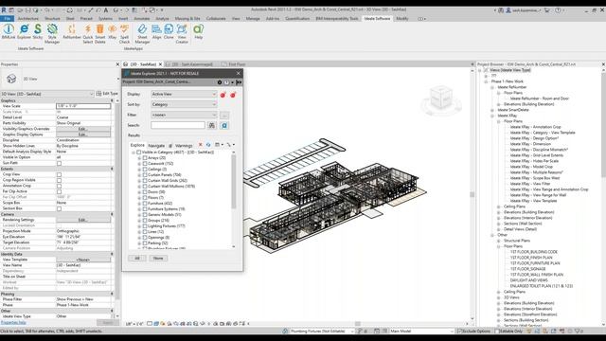Open the Display dropdown showing Active View
The width and height of the screenshot is (606, 341).
[184, 94]
